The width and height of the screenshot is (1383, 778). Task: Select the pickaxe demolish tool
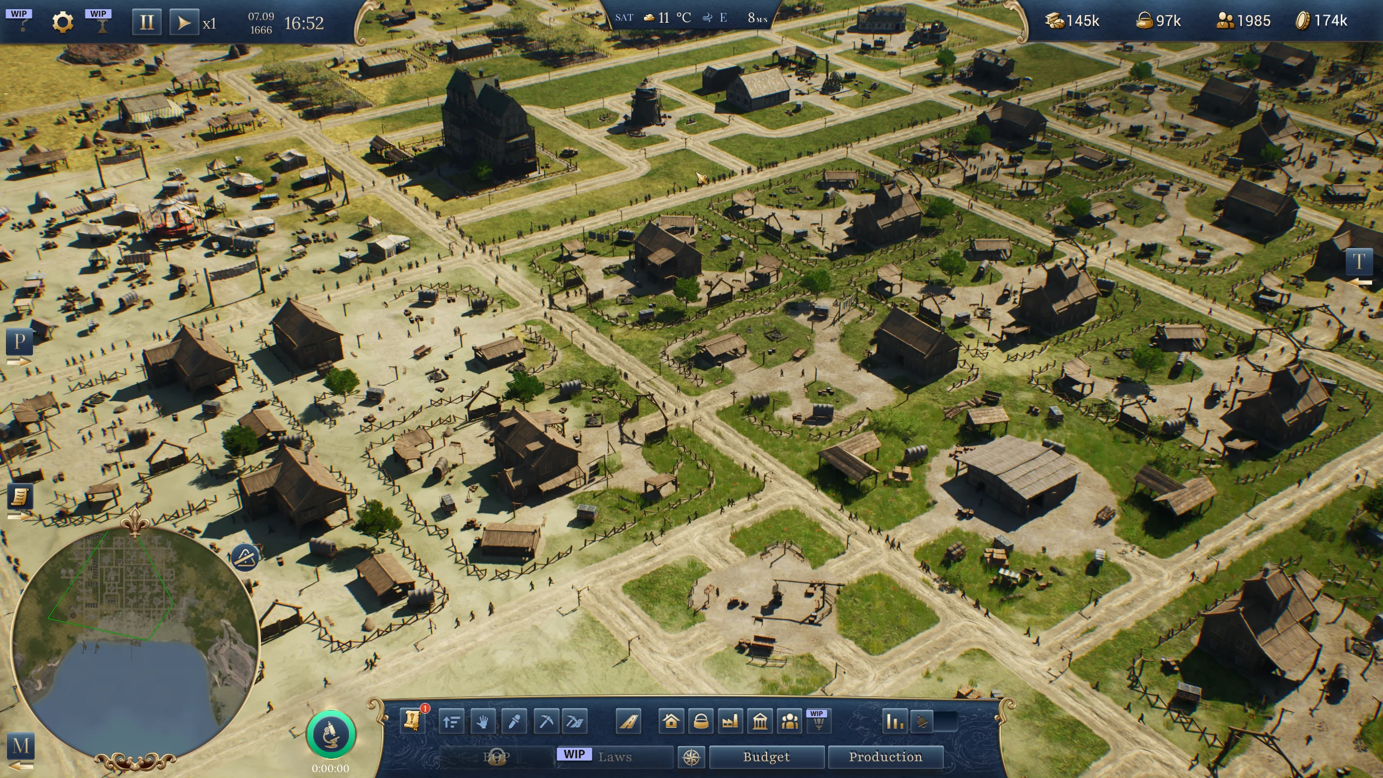coord(546,721)
